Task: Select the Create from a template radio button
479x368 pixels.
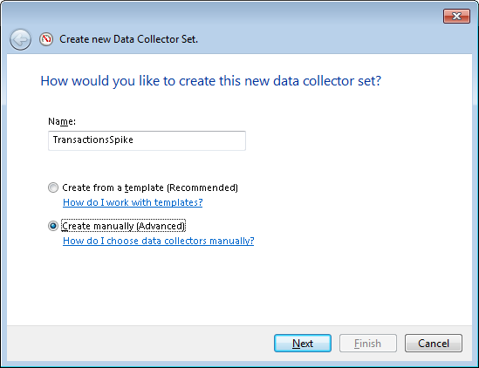Action: point(53,187)
